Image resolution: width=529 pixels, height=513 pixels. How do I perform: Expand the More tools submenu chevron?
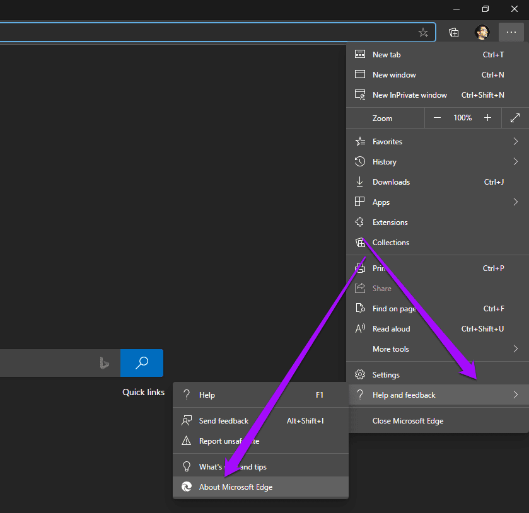coord(516,349)
